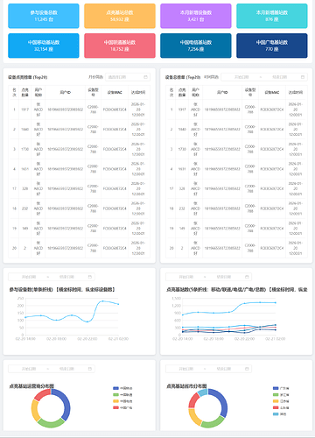Screen dimensions: 315x438
Task: Pick 结束日期 above 点亮基站数 chart
Action: (224, 277)
